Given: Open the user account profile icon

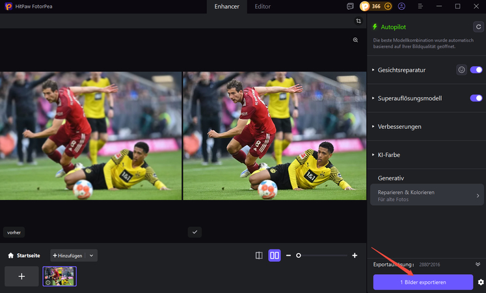Looking at the screenshot, I should tap(401, 7).
